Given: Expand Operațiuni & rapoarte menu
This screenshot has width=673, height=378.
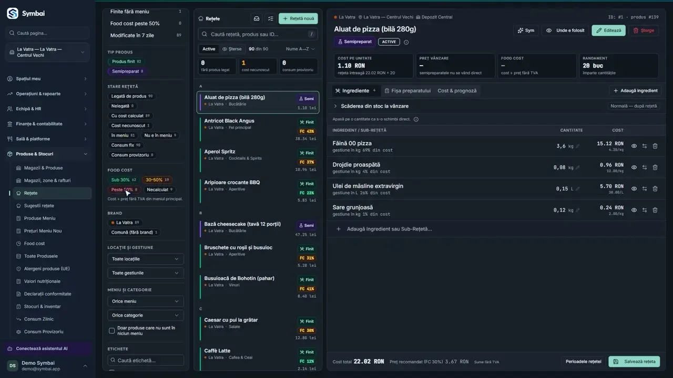Looking at the screenshot, I should tap(48, 93).
